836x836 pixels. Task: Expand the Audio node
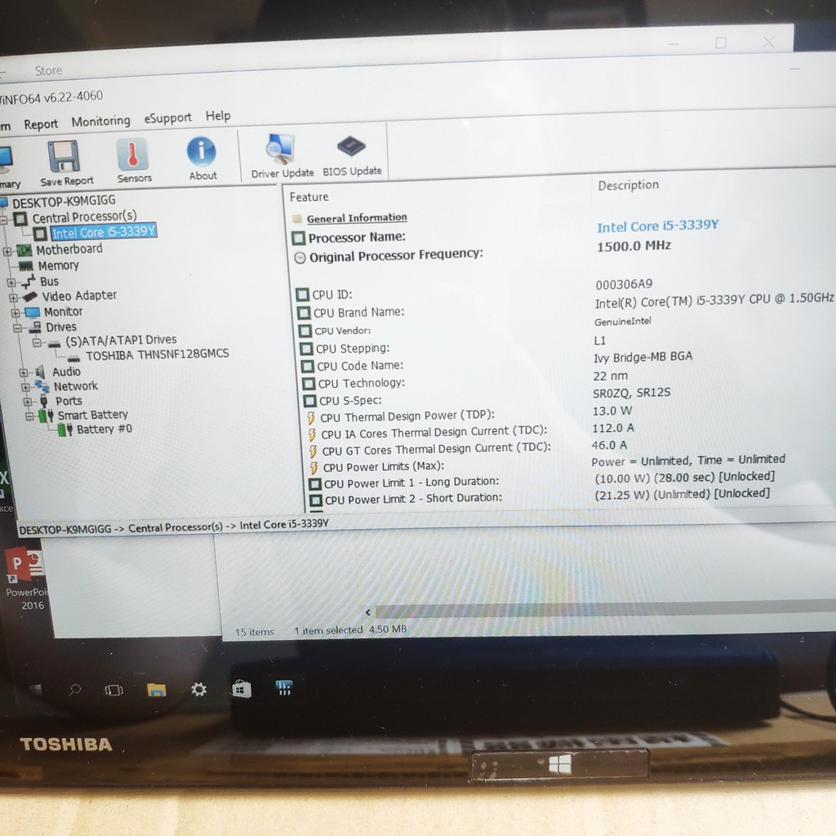25,371
